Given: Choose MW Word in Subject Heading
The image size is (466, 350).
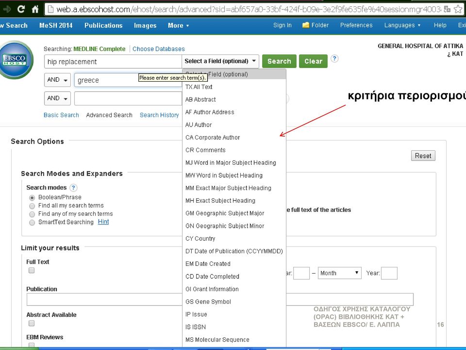Looking at the screenshot, I should 234,175.
